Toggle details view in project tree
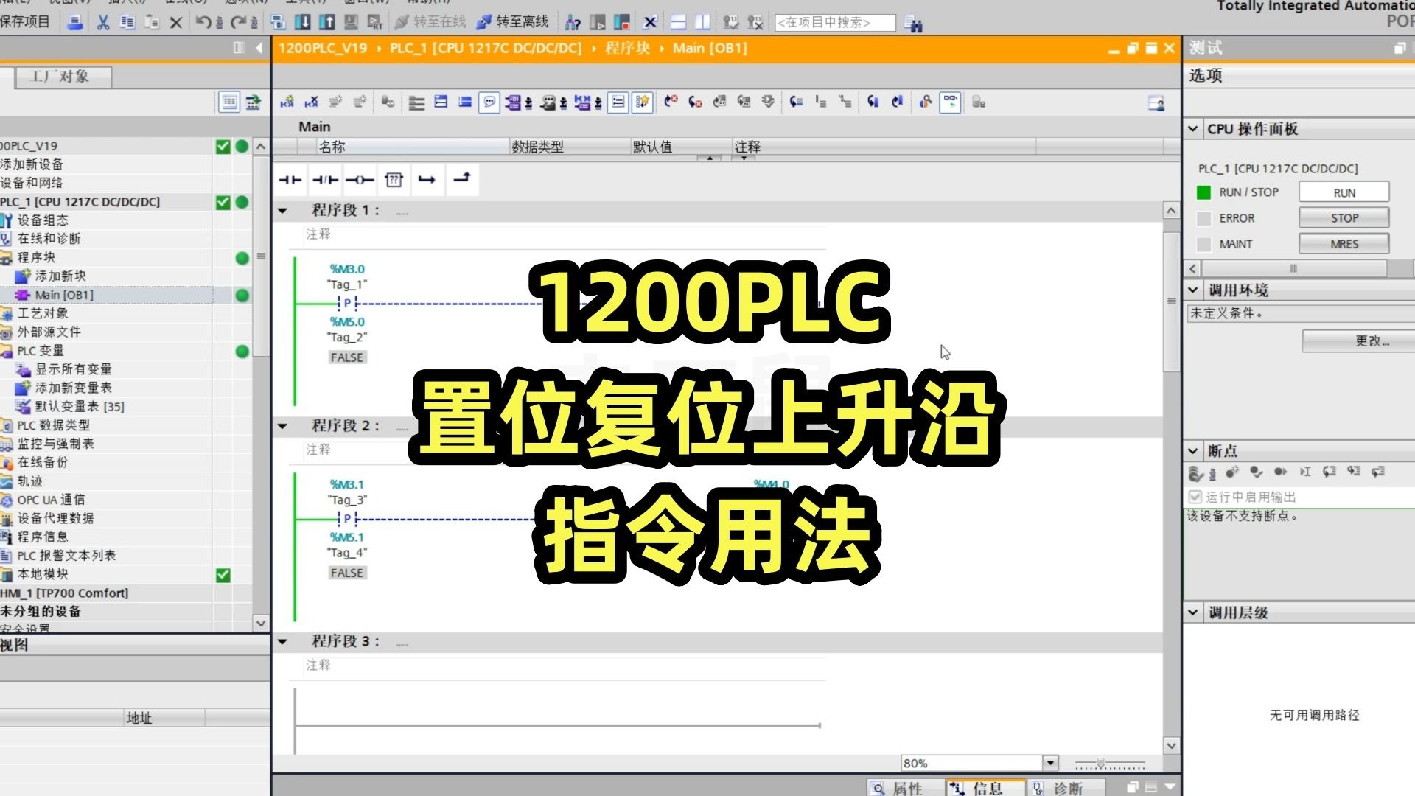 coord(229,102)
